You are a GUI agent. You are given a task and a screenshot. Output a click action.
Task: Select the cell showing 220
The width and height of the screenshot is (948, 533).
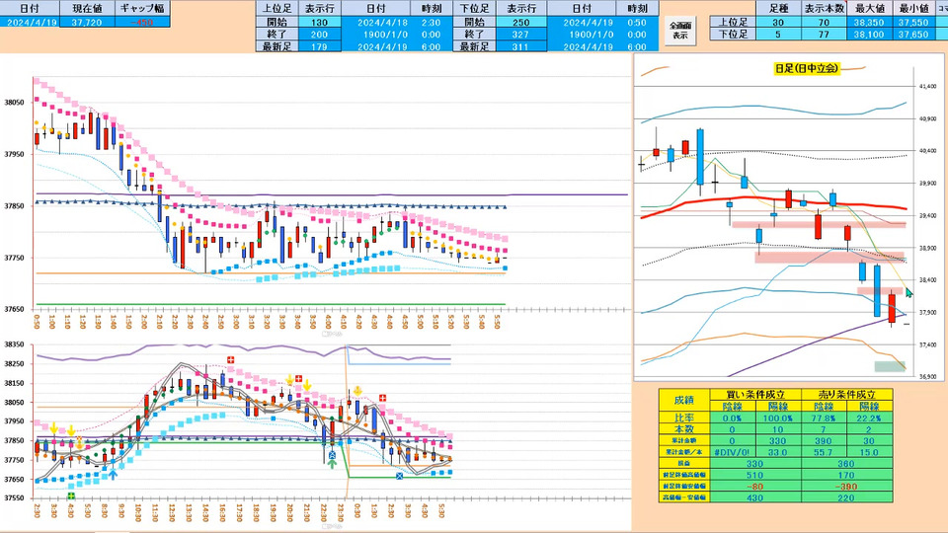(x=846, y=497)
